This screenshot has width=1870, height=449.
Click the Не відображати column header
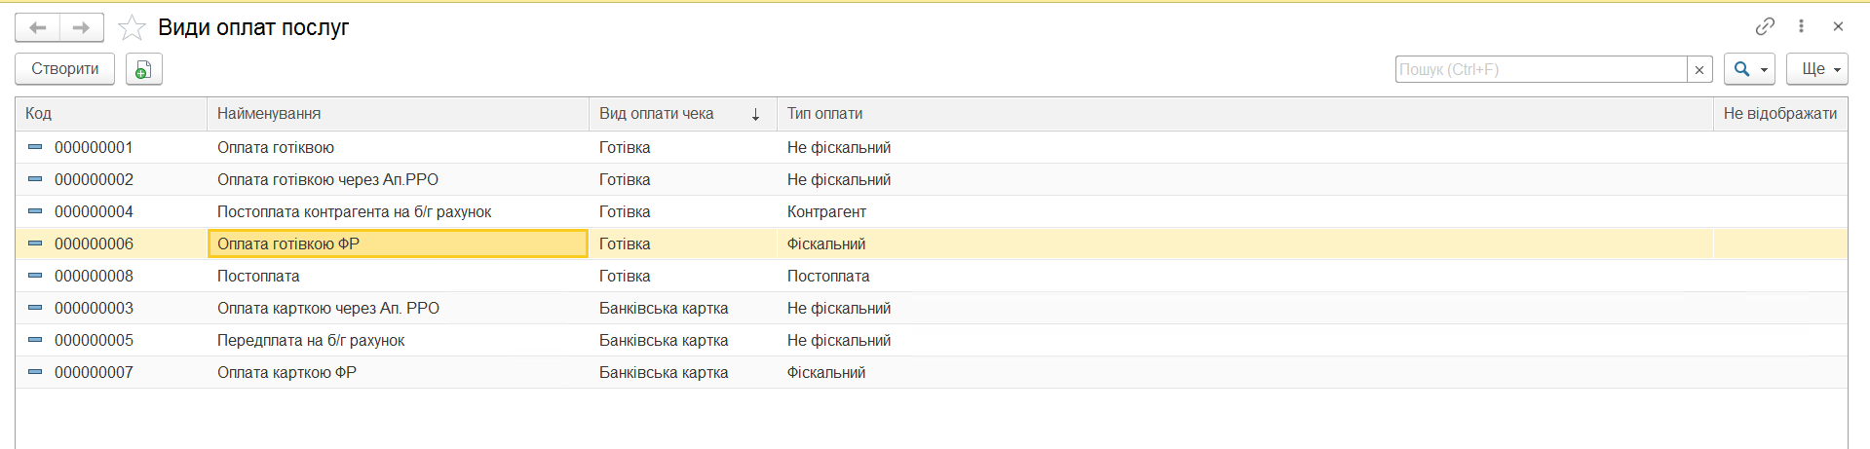pyautogui.click(x=1779, y=114)
